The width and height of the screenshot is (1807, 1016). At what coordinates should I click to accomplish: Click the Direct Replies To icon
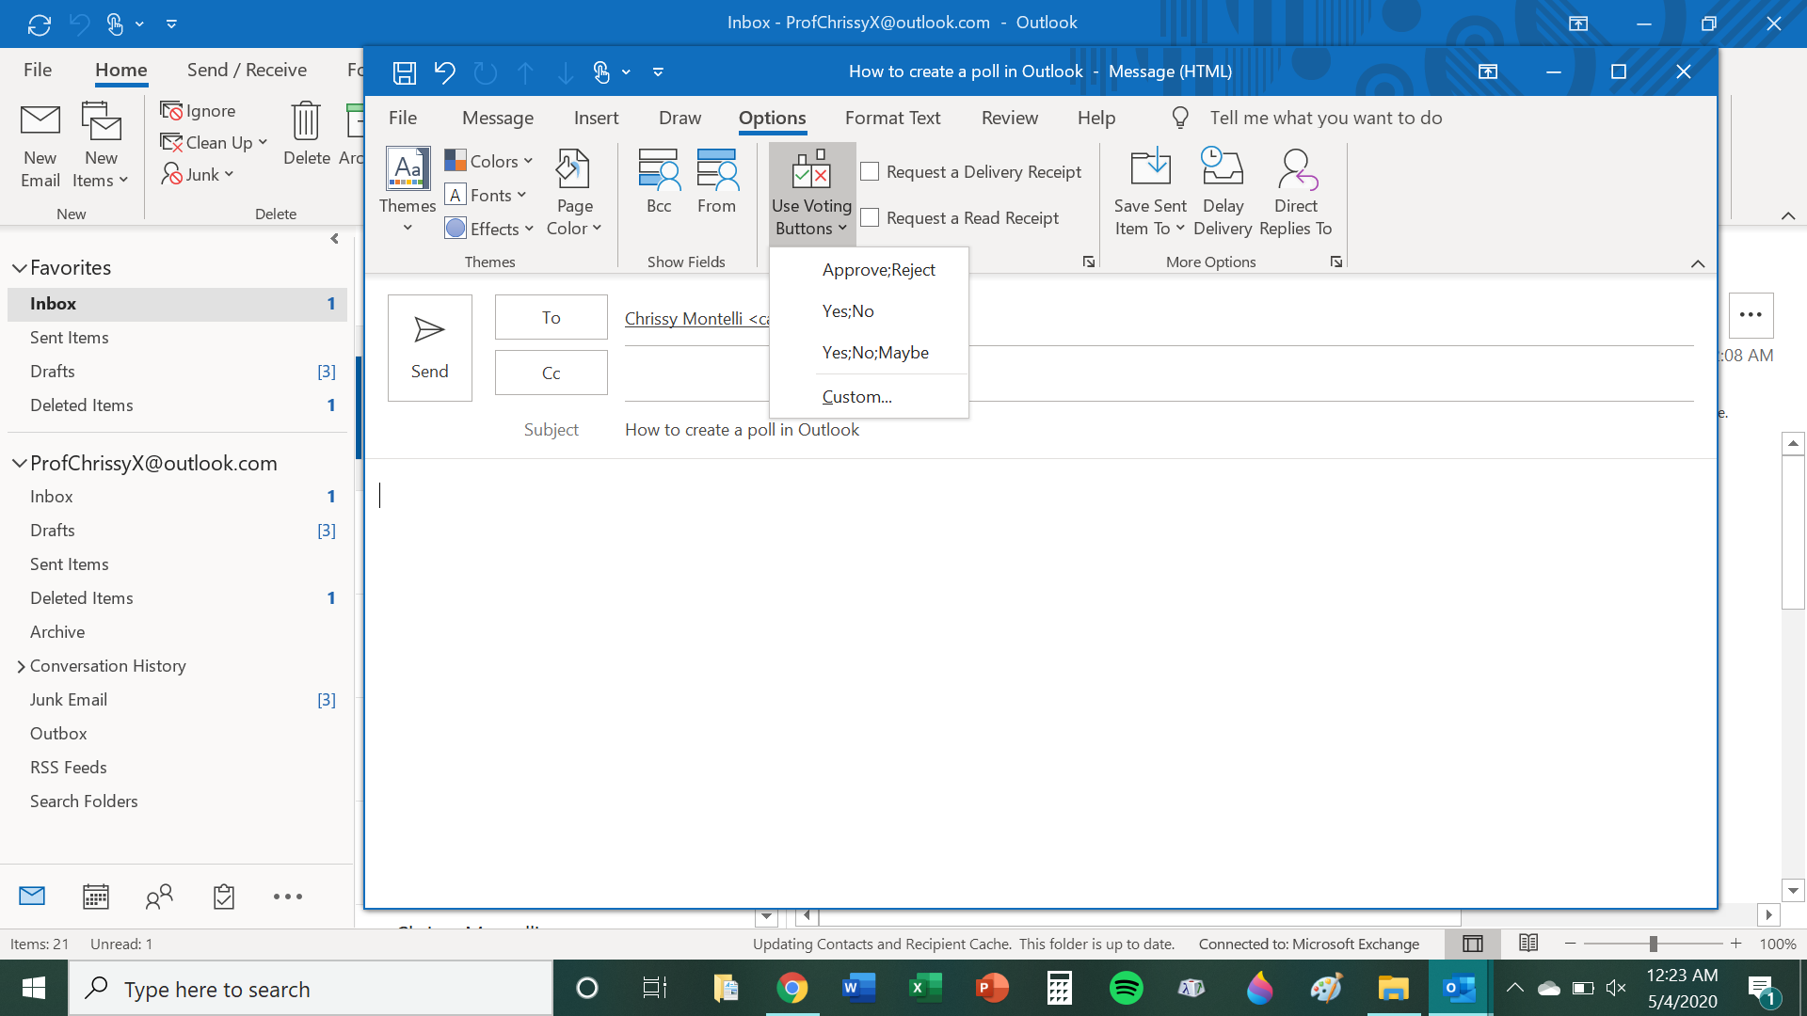1296,167
